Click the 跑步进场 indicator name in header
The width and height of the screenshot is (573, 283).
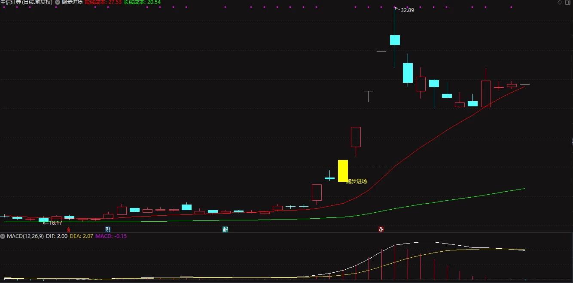72,2
